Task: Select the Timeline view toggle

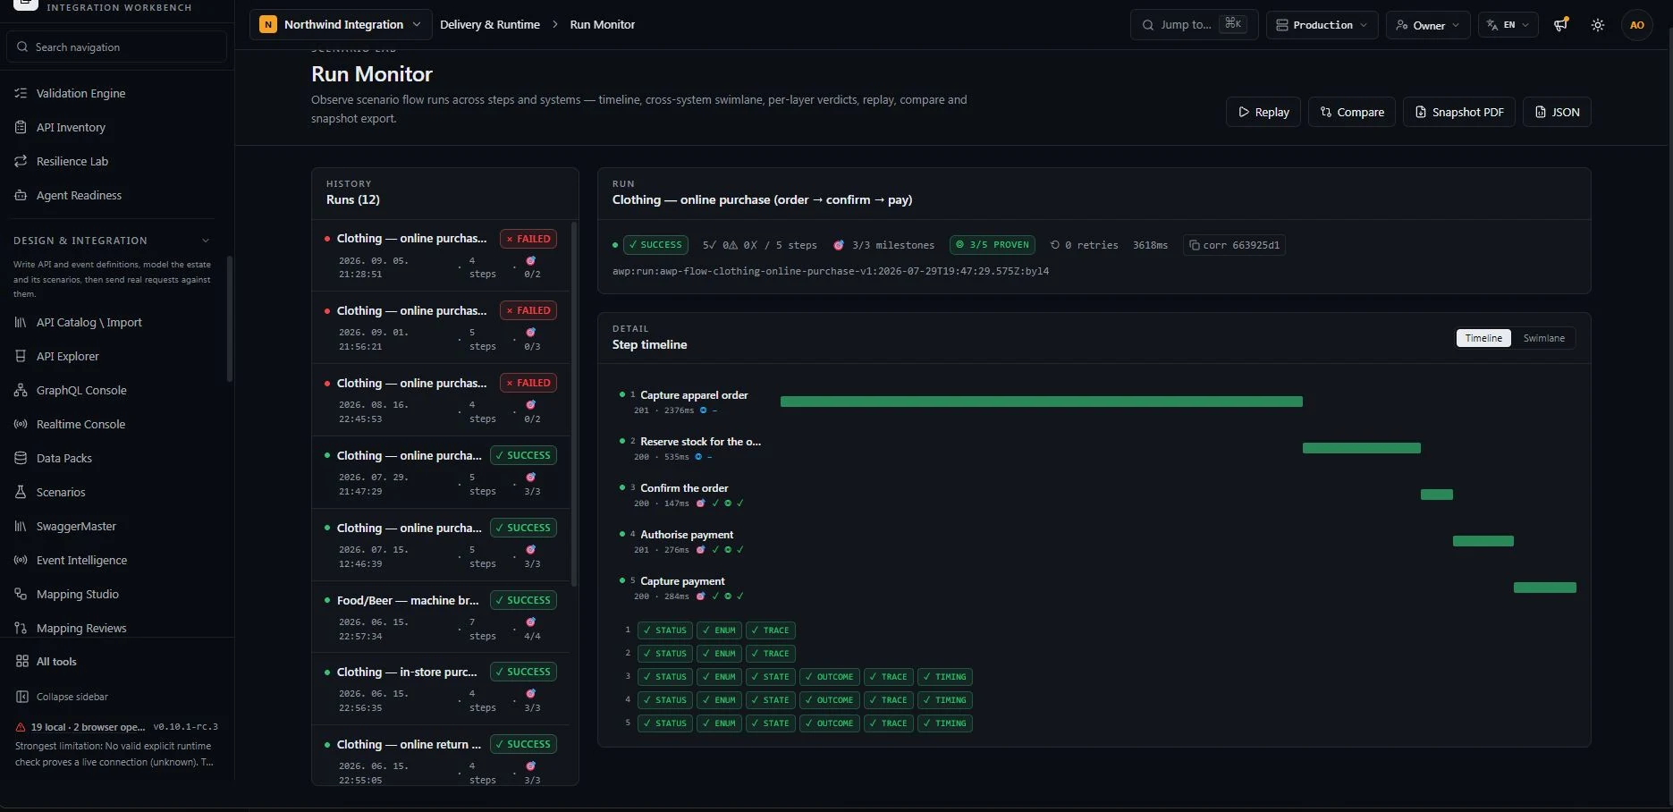Action: click(x=1483, y=338)
